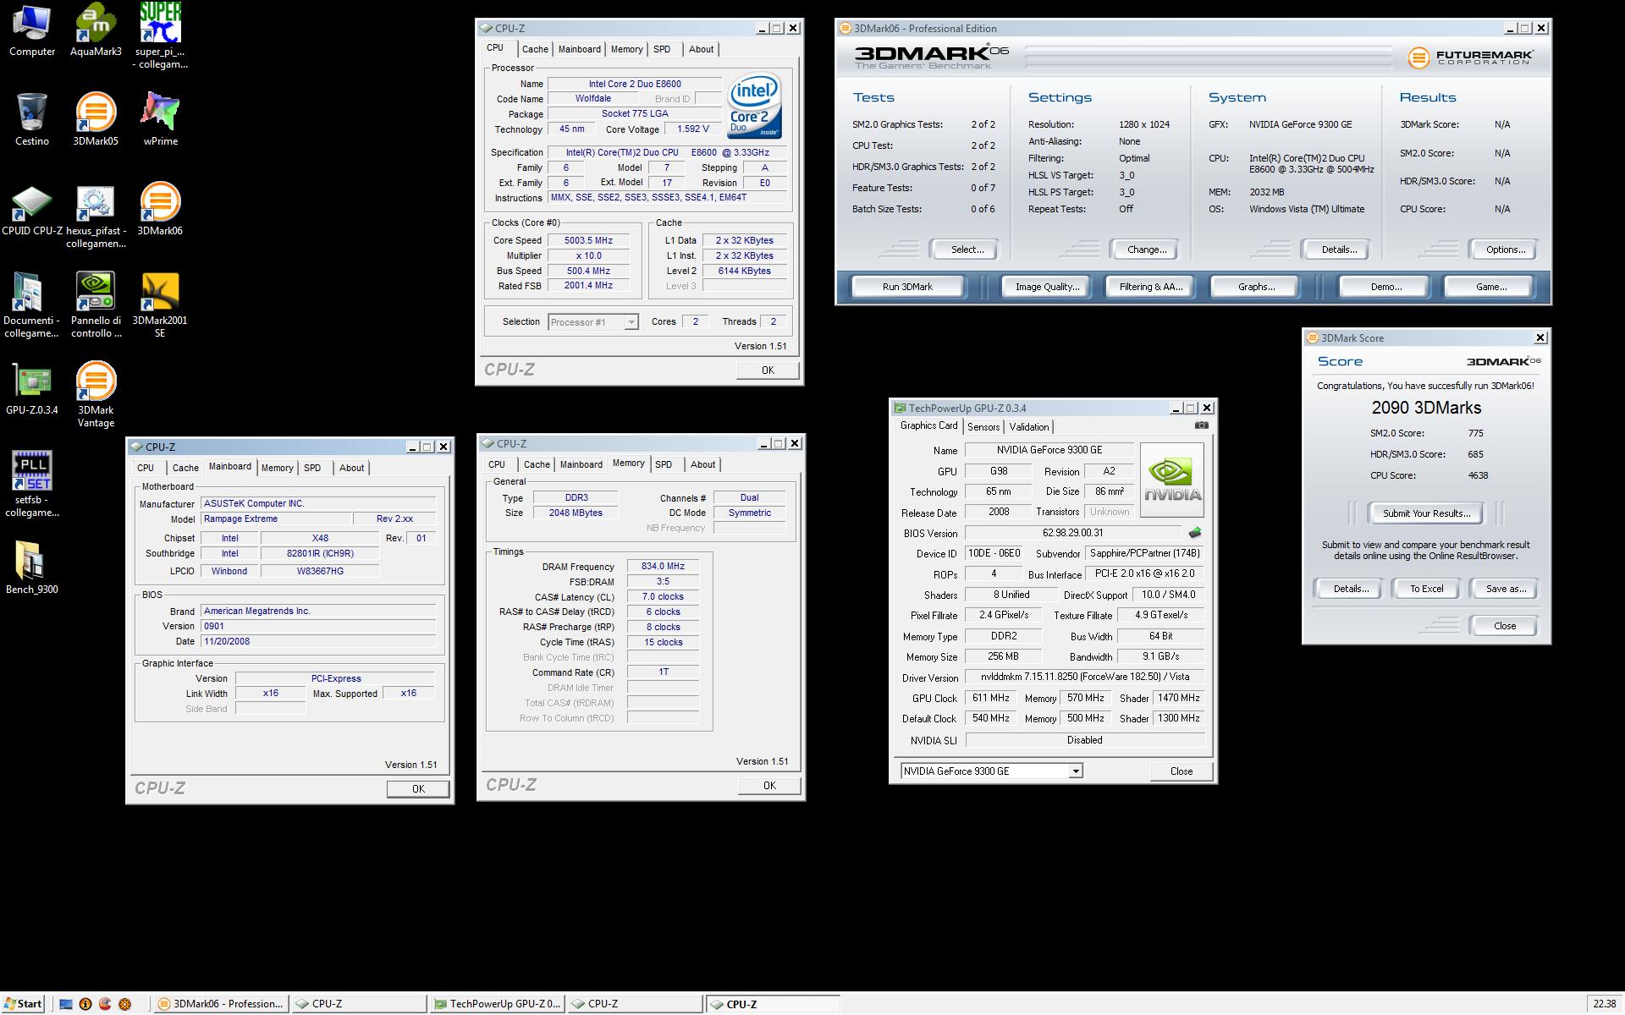The height and width of the screenshot is (1015, 1625).
Task: Click OK in the Mainboard CPU-Z window
Action: [x=417, y=788]
